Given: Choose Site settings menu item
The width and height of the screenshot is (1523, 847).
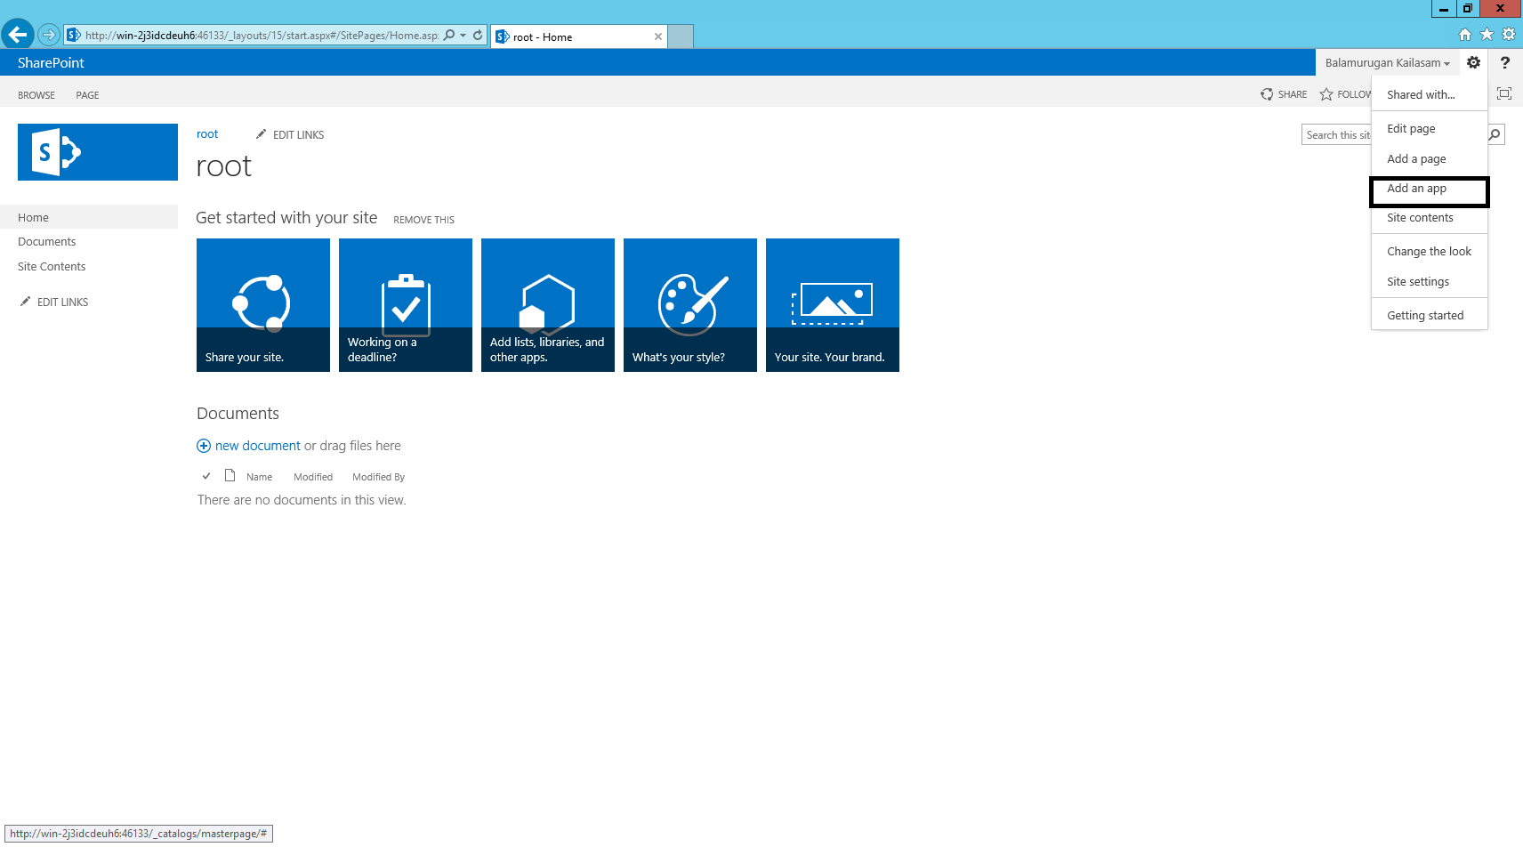Looking at the screenshot, I should 1429,281.
